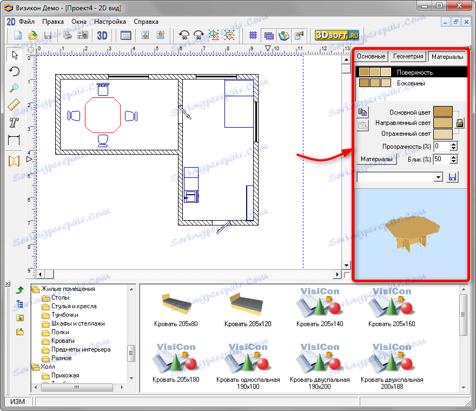
Task: Select the Кровати catalog folder
Action: coord(63,341)
